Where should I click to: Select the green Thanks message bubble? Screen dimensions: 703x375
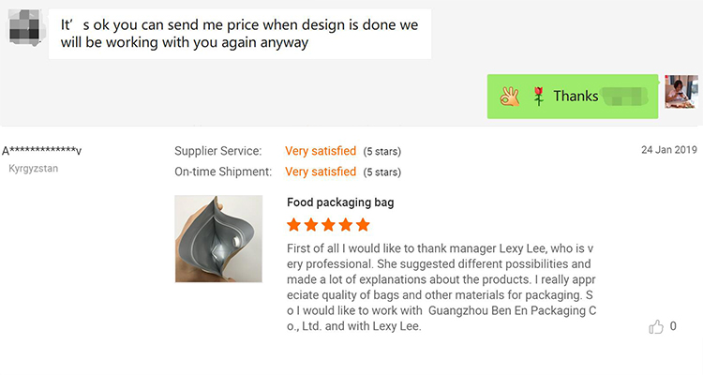(573, 97)
